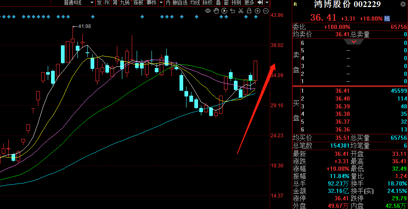The width and height of the screenshot is (408, 209).
Task: Click the yellow R marker icon
Action: tap(295, 5)
